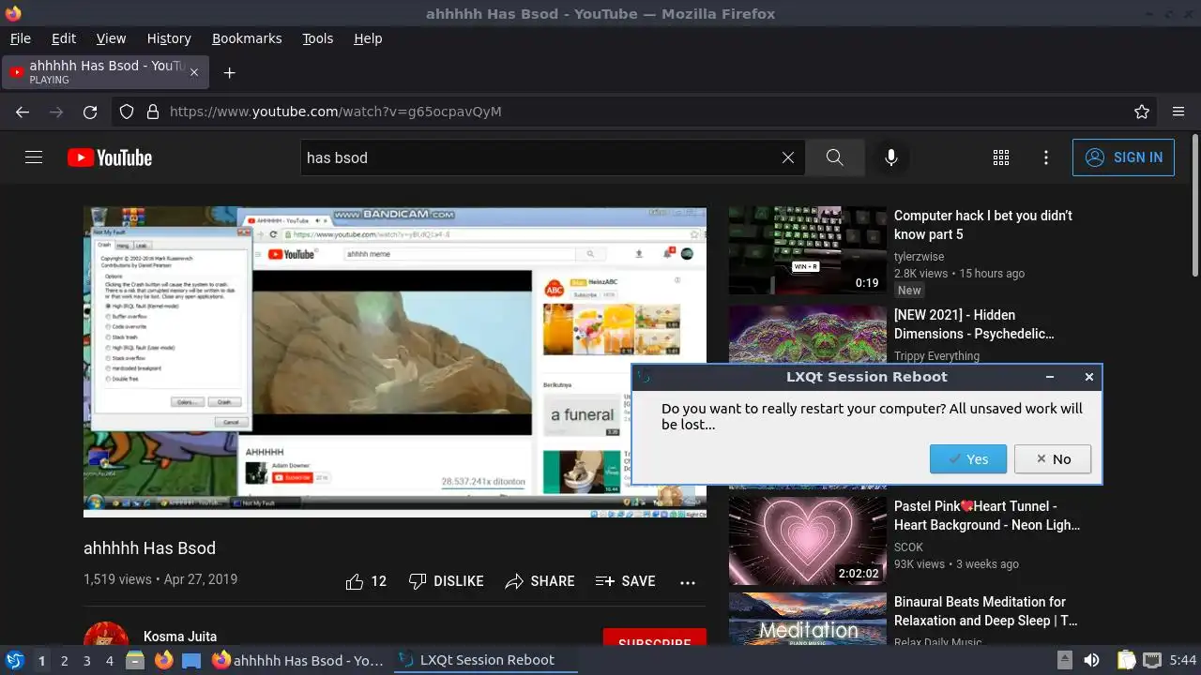Image resolution: width=1201 pixels, height=675 pixels.
Task: Minimize the LXQt Session Reboot dialog
Action: tap(1049, 377)
